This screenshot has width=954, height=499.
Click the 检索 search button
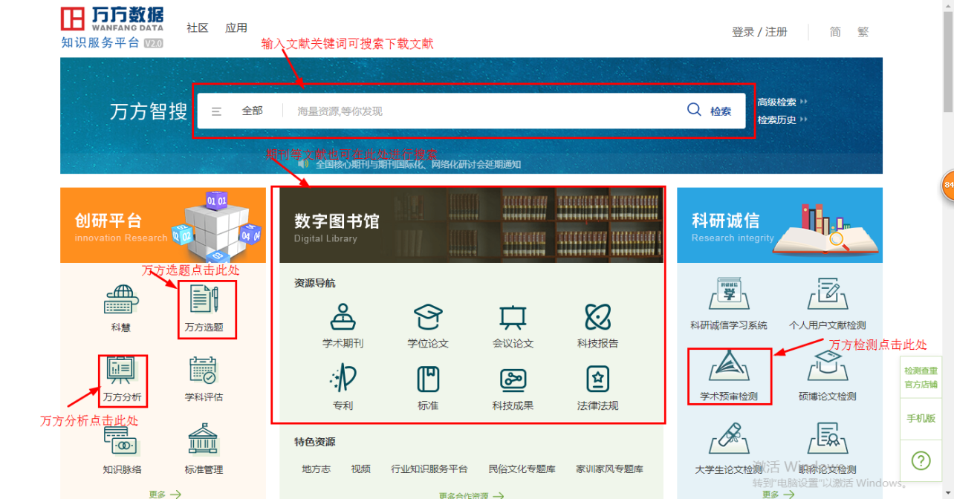point(721,111)
